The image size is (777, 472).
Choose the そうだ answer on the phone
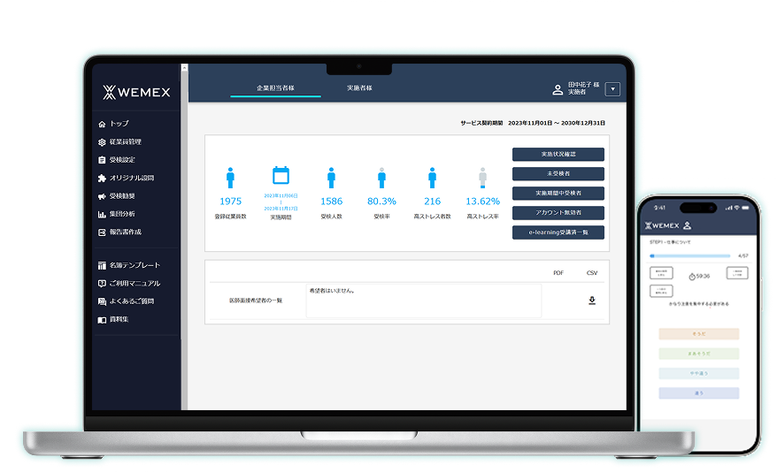(698, 334)
